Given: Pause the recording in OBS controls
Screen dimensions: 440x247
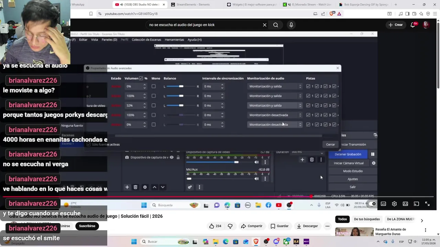Looking at the screenshot, I should point(373,154).
